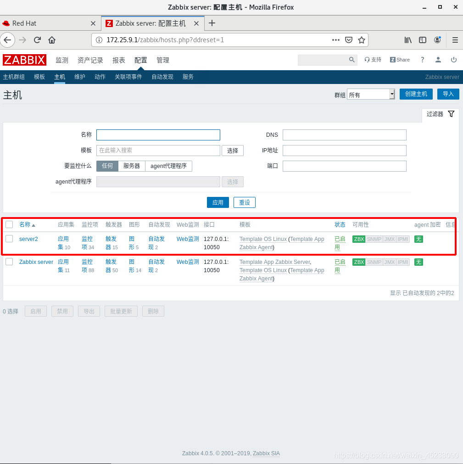
Task: Toggle the Firefox sidebar icon
Action: [423, 40]
